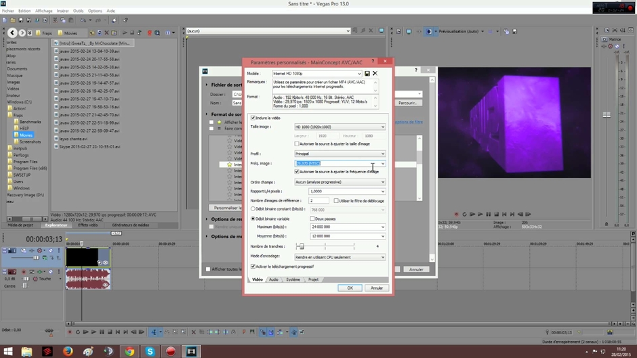Expand the 'Profil' dropdown
Image resolution: width=637 pixels, height=358 pixels.
(340, 154)
